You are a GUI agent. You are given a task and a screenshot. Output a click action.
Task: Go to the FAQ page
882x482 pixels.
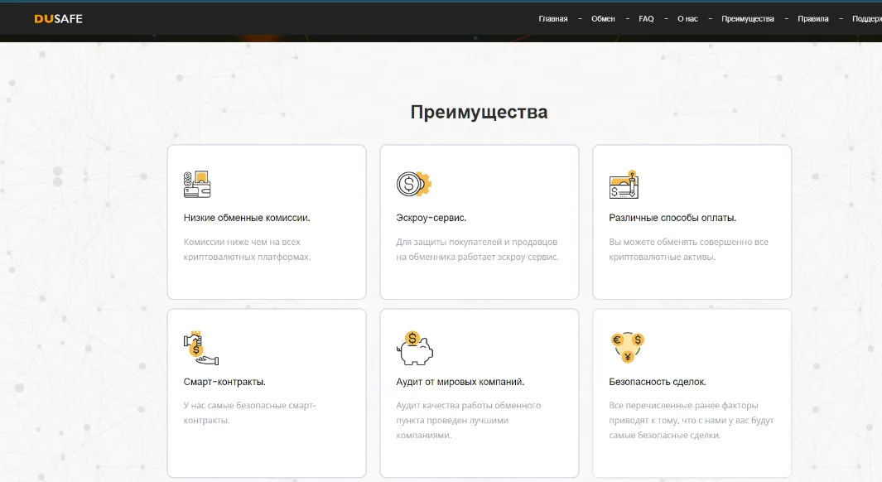point(646,18)
